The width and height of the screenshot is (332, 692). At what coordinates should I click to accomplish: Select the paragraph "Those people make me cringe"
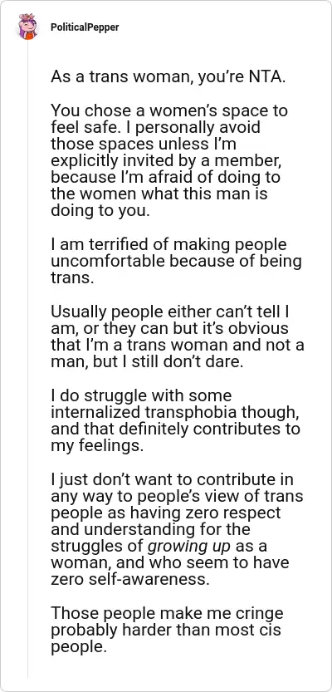167,631
